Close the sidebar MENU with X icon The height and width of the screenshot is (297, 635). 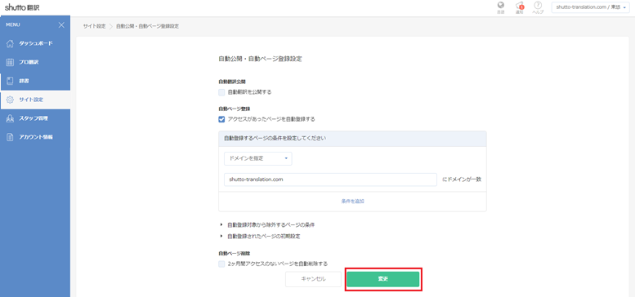[x=61, y=25]
